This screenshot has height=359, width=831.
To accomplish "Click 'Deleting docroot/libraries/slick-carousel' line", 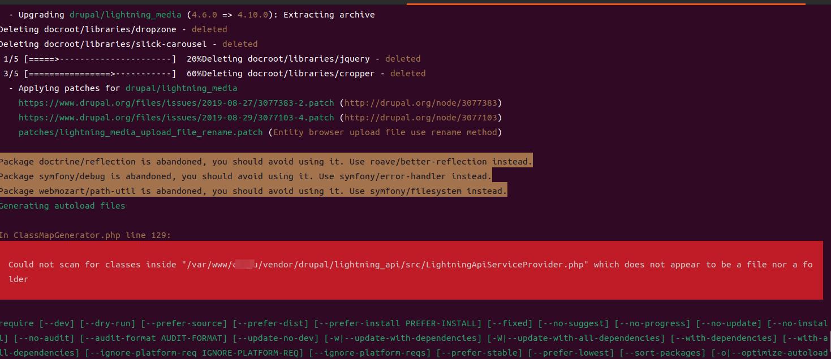I will 128,44.
